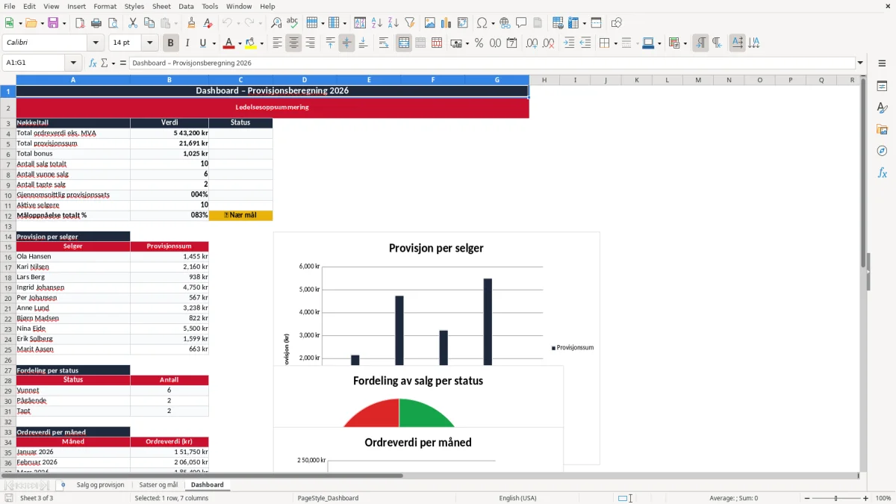This screenshot has height=504, width=896.
Task: Click Insert Image icon
Action: point(430,23)
